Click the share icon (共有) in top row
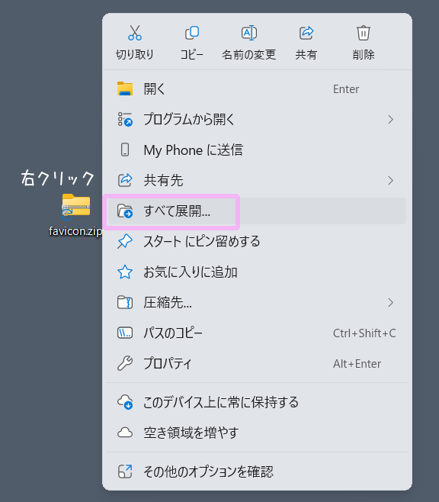 coord(306,33)
